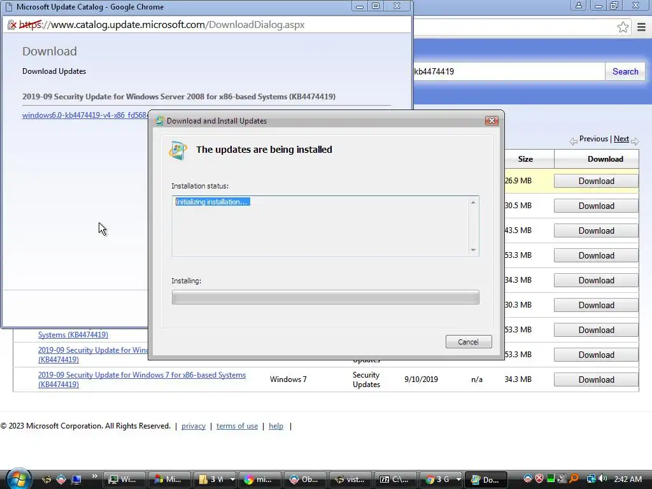Switch to the 'Do...' installer taskbar button

[x=486, y=479]
